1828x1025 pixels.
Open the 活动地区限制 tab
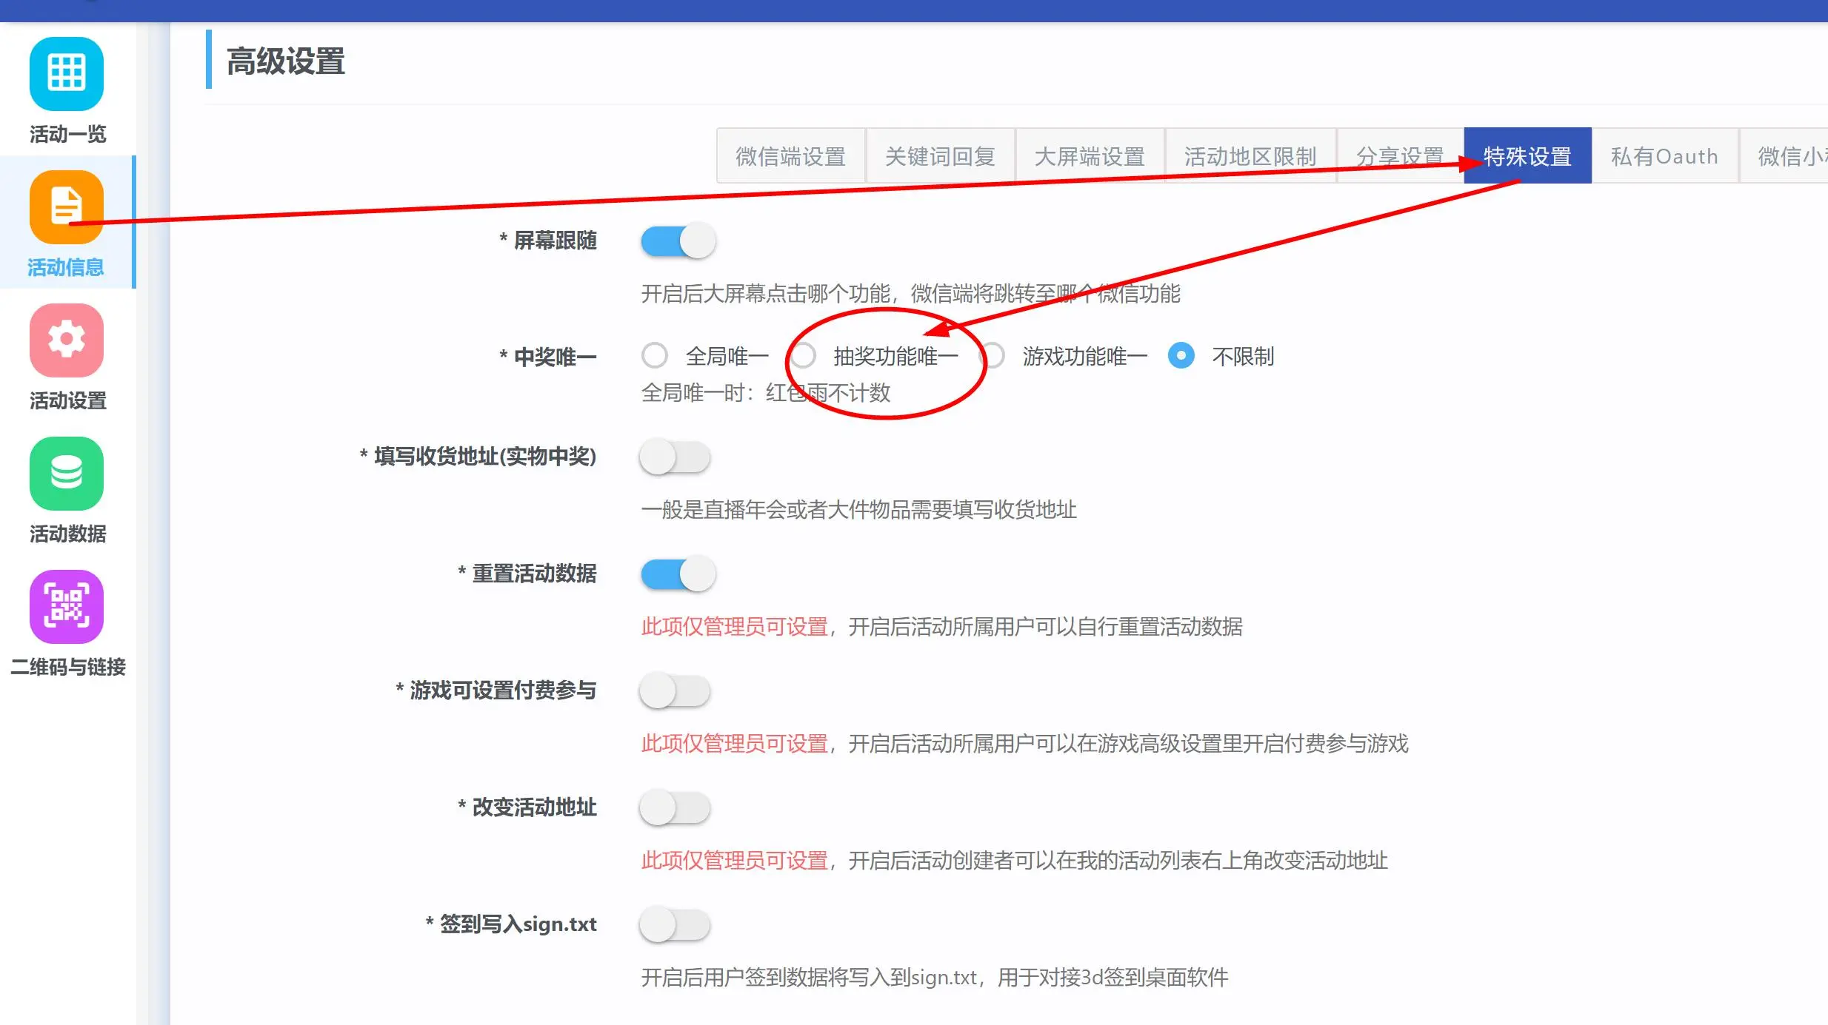(x=1250, y=156)
